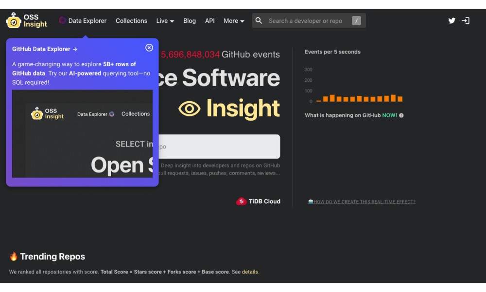Close the GitHub Data Explorer popup
Image resolution: width=486 pixels, height=292 pixels.
coord(149,48)
